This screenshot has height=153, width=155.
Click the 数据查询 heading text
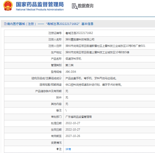tap(86, 6)
